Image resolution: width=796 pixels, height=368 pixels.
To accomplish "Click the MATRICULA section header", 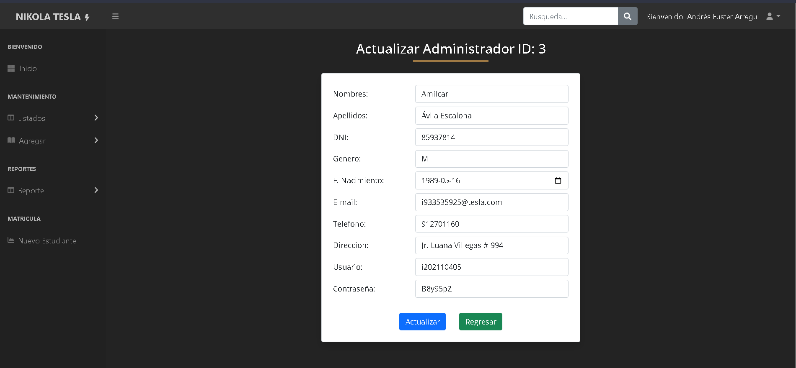I will [x=24, y=219].
